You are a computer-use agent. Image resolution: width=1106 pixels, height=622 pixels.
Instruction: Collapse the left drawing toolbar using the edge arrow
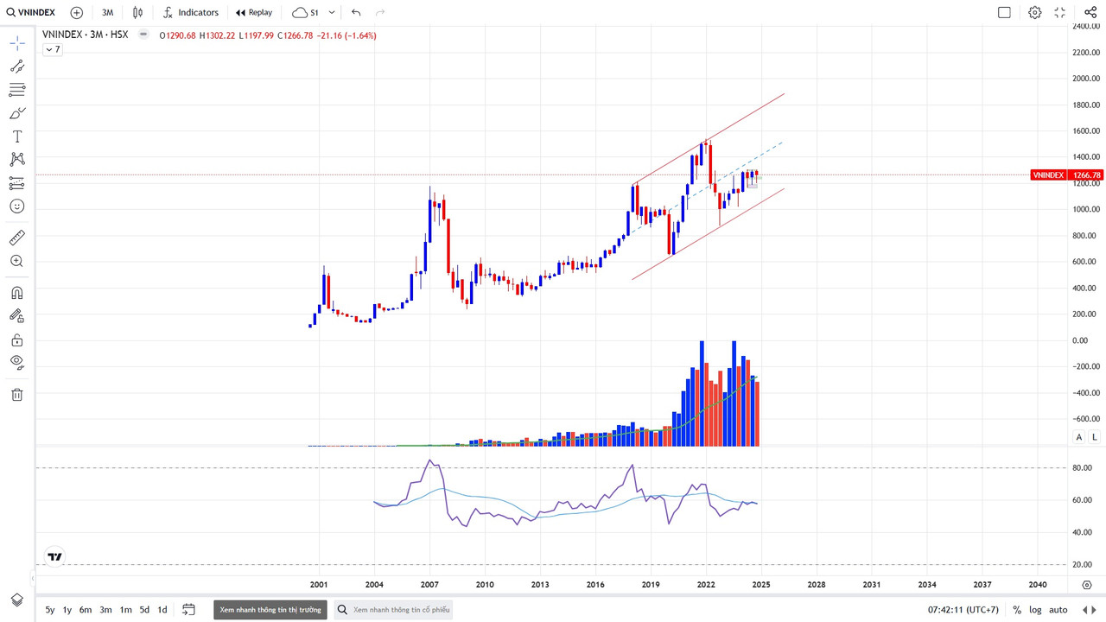(x=32, y=577)
